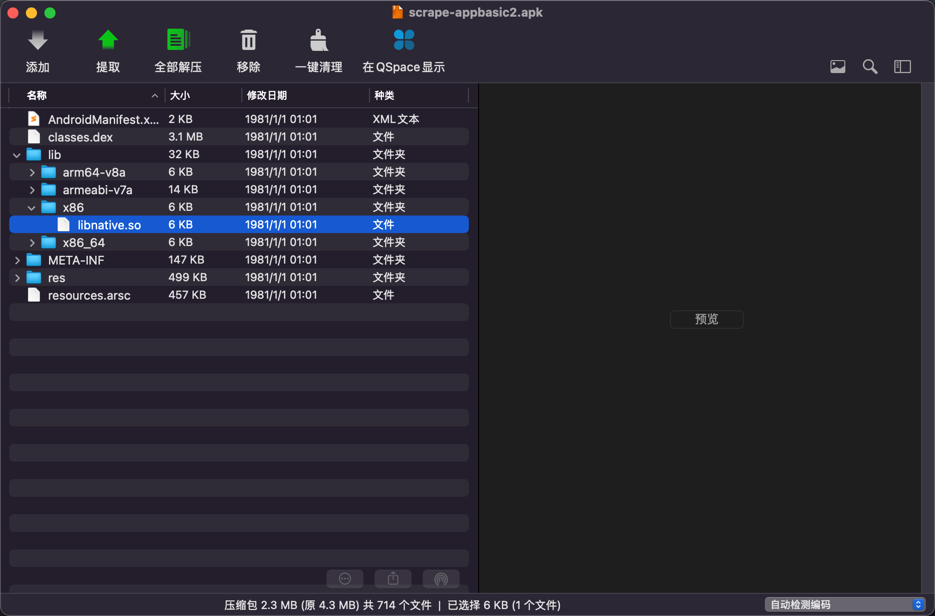Click the more actions ellipsis button
This screenshot has height=616, width=935.
tap(345, 579)
